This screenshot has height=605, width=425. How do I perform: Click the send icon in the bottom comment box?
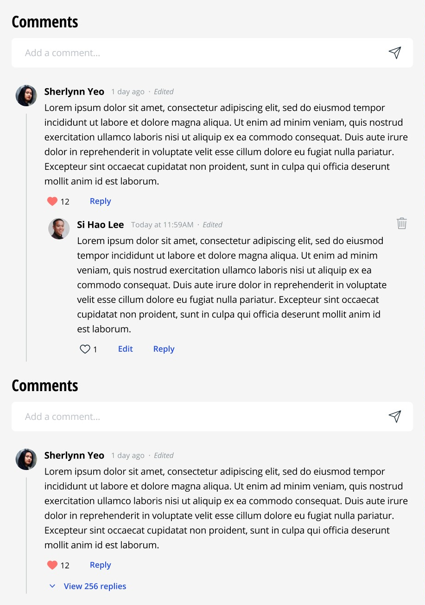coord(394,416)
